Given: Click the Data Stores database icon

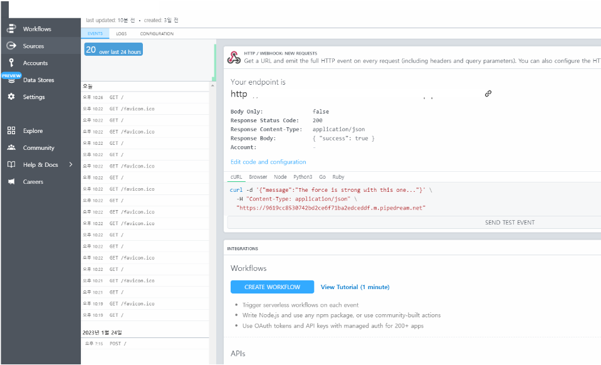Looking at the screenshot, I should pos(11,80).
